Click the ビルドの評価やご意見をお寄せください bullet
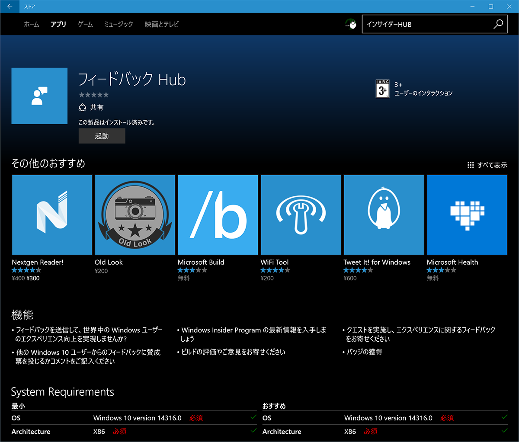This screenshot has height=442, width=519. [233, 352]
